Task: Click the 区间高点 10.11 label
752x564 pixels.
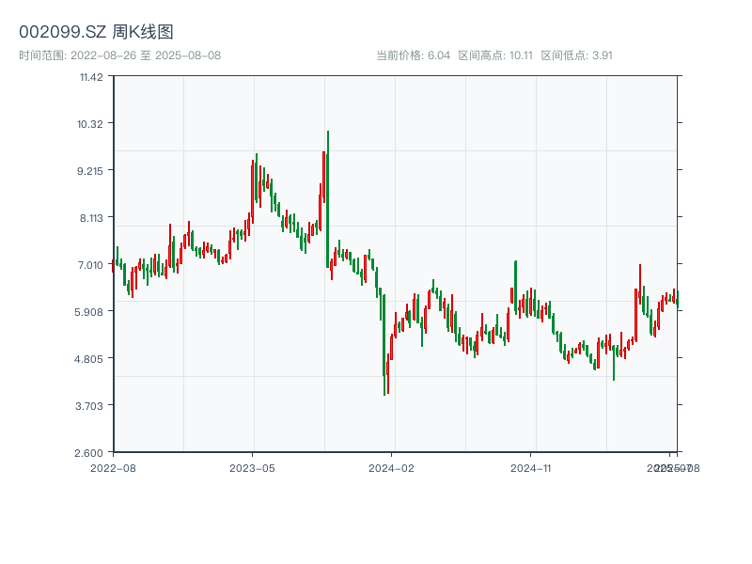Action: pos(495,55)
